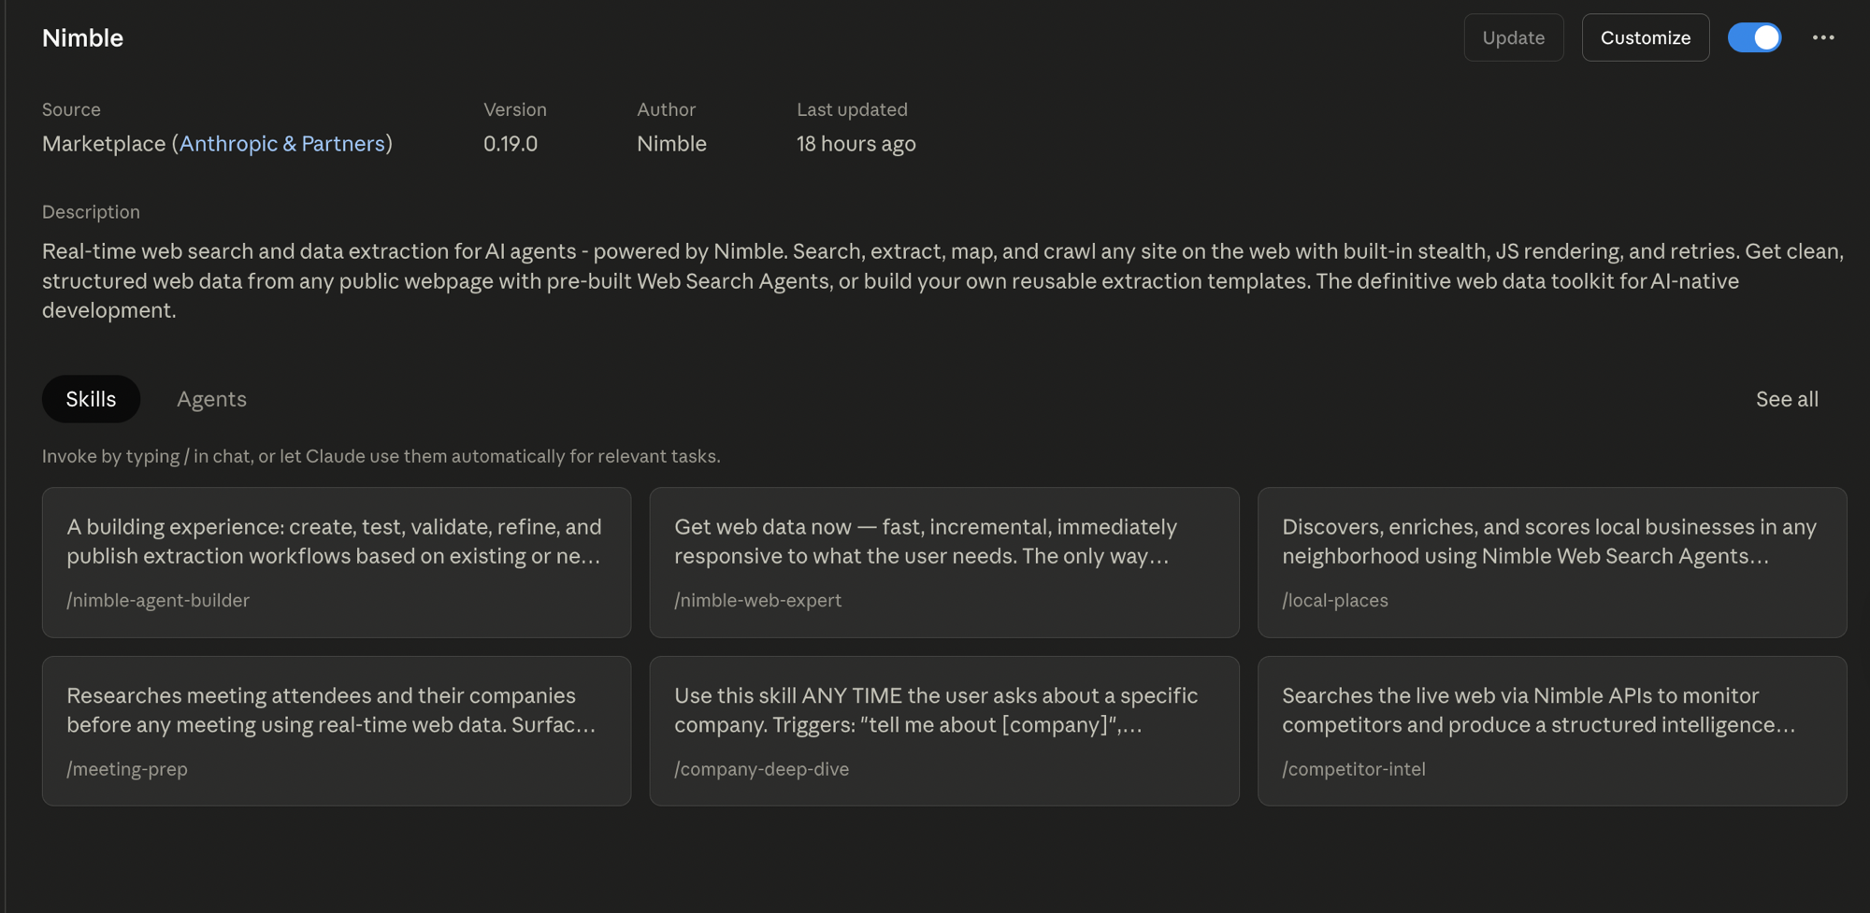Click the Nimble plugin title

point(82,37)
